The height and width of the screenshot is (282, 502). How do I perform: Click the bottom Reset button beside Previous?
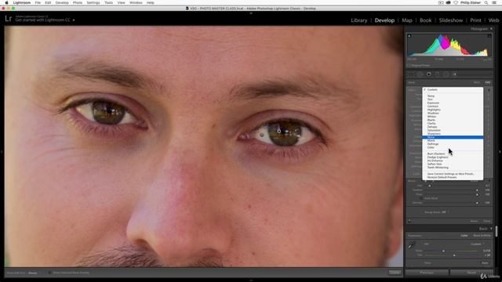[x=471, y=273]
